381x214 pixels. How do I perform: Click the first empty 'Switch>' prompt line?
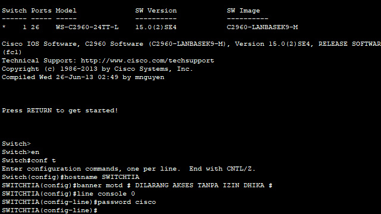[x=16, y=144]
